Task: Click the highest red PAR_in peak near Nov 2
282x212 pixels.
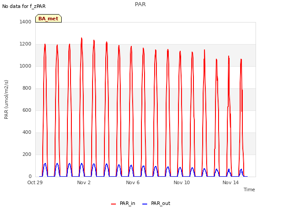Action: point(82,38)
